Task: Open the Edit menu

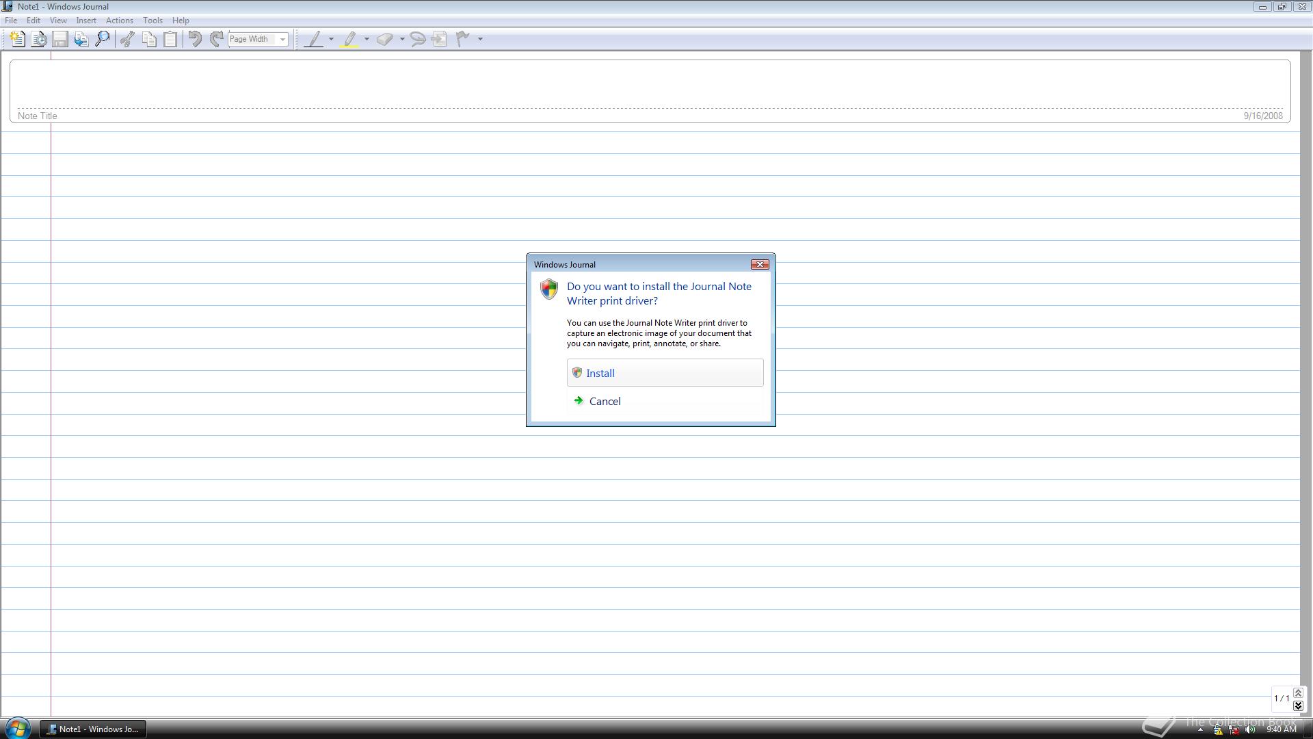Action: pyautogui.click(x=33, y=21)
